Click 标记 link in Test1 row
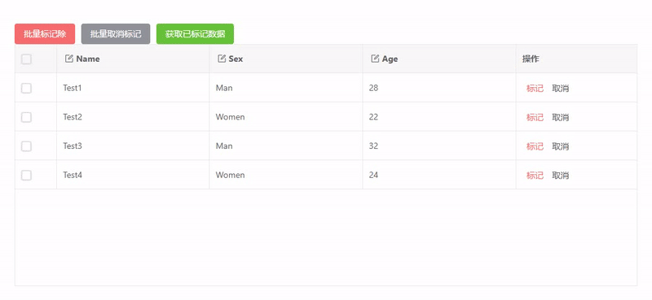The height and width of the screenshot is (300, 652). pyautogui.click(x=535, y=89)
